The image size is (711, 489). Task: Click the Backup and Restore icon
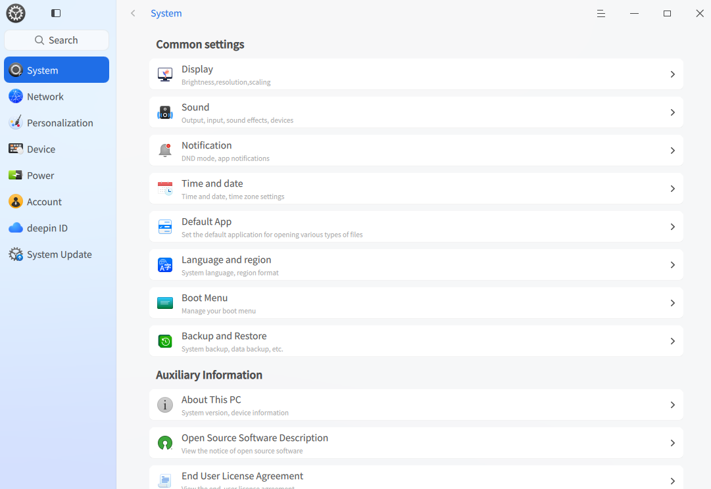tap(165, 341)
